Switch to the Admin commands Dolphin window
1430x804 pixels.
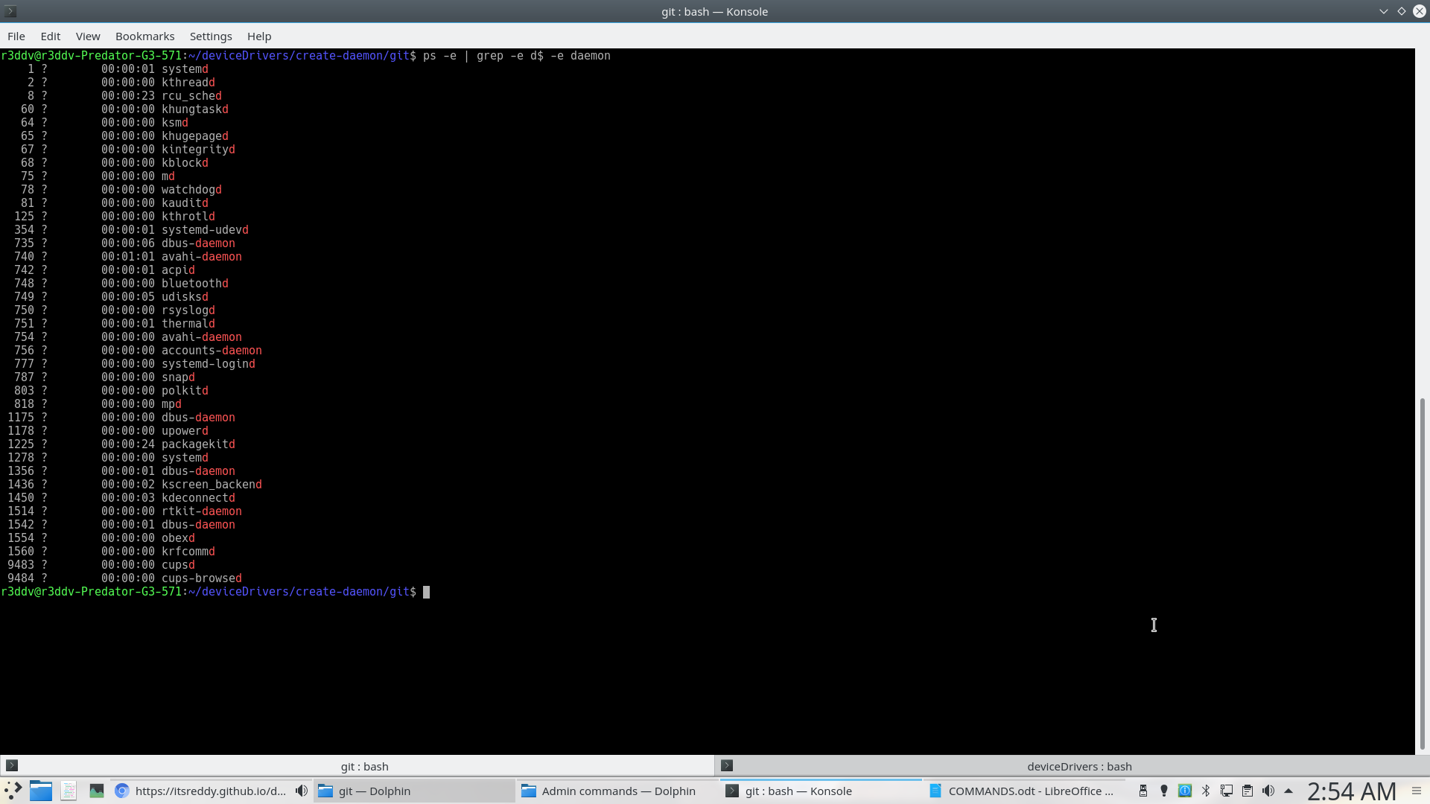coord(618,791)
